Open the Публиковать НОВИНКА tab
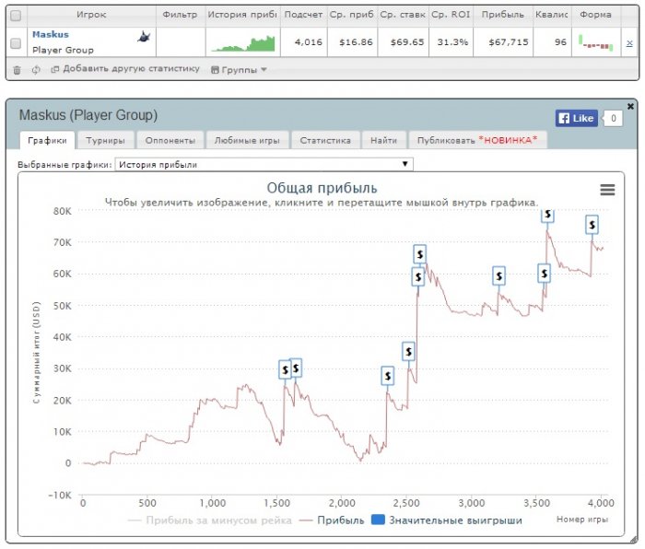Viewport: 645px width, 549px height. pyautogui.click(x=477, y=141)
